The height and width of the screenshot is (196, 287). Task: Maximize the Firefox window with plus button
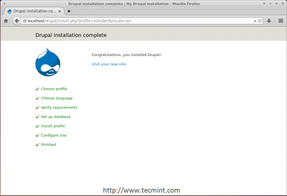(x=276, y=4)
